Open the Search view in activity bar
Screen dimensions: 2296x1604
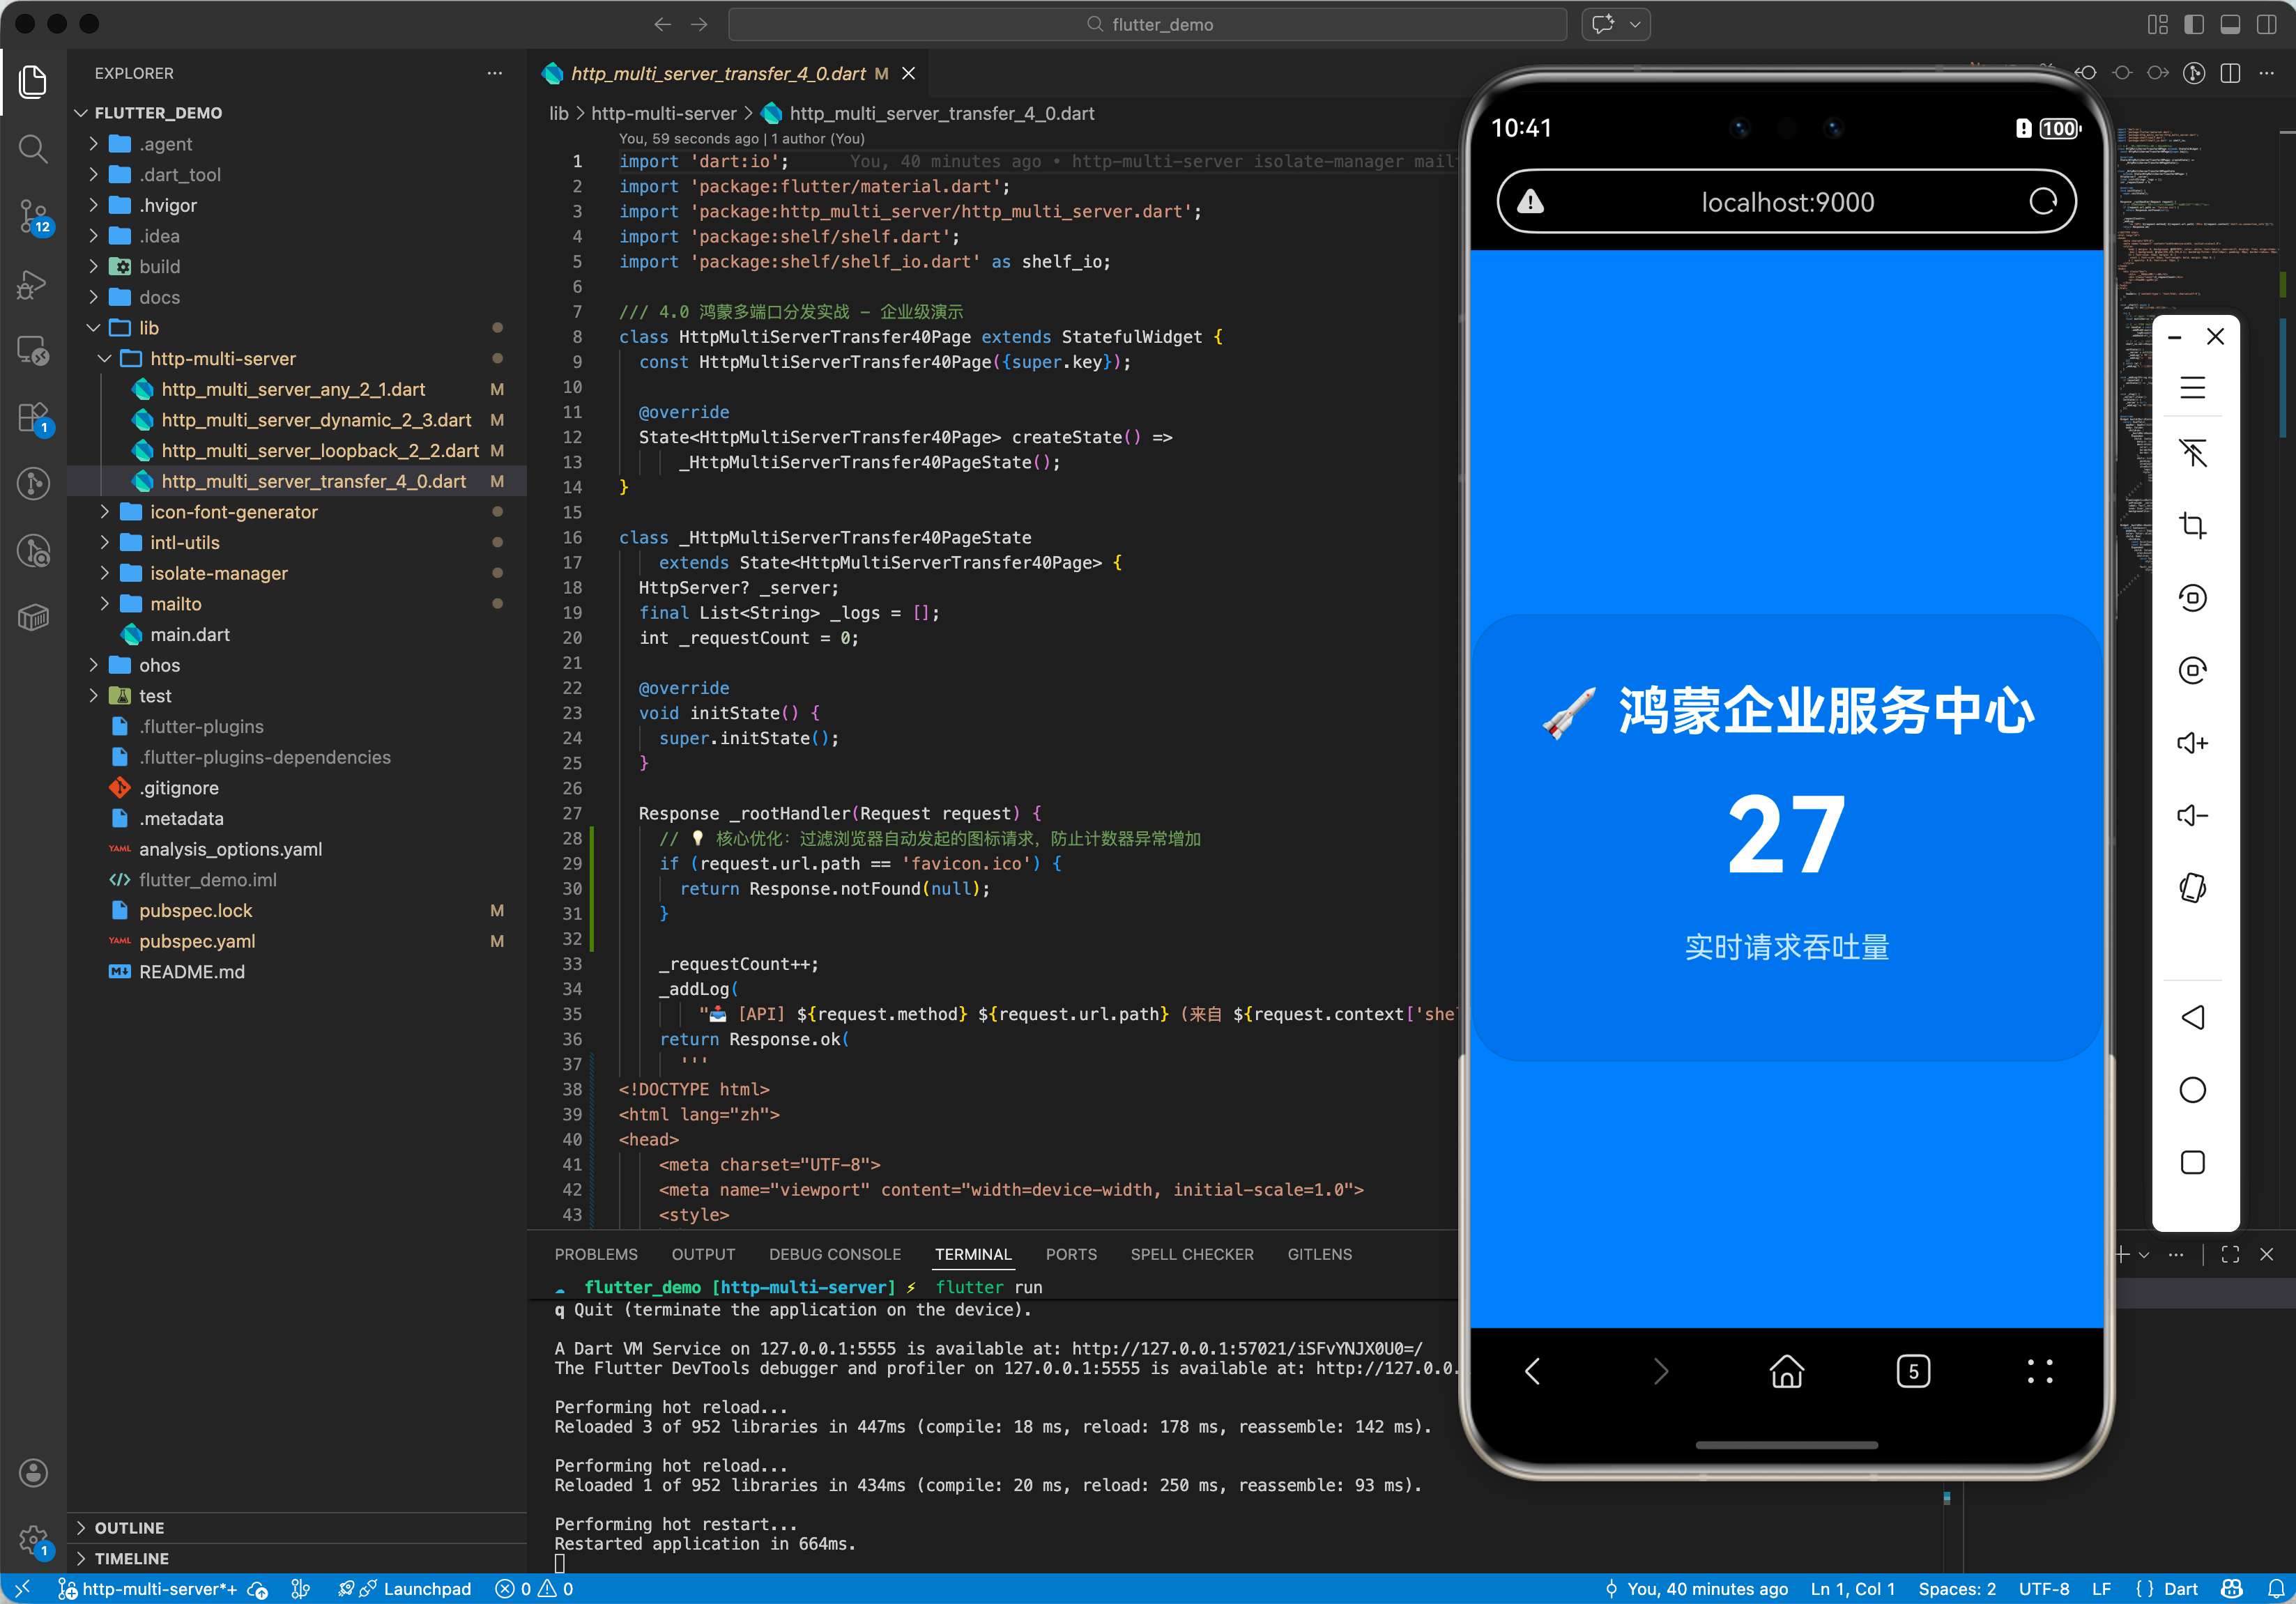pos(33,149)
